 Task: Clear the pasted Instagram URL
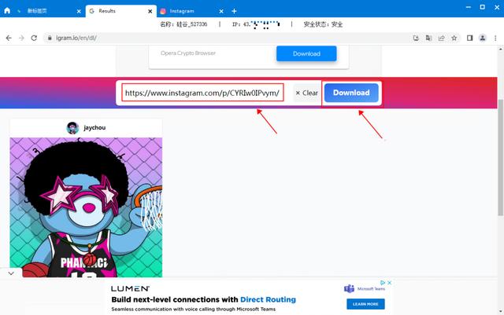click(x=306, y=93)
